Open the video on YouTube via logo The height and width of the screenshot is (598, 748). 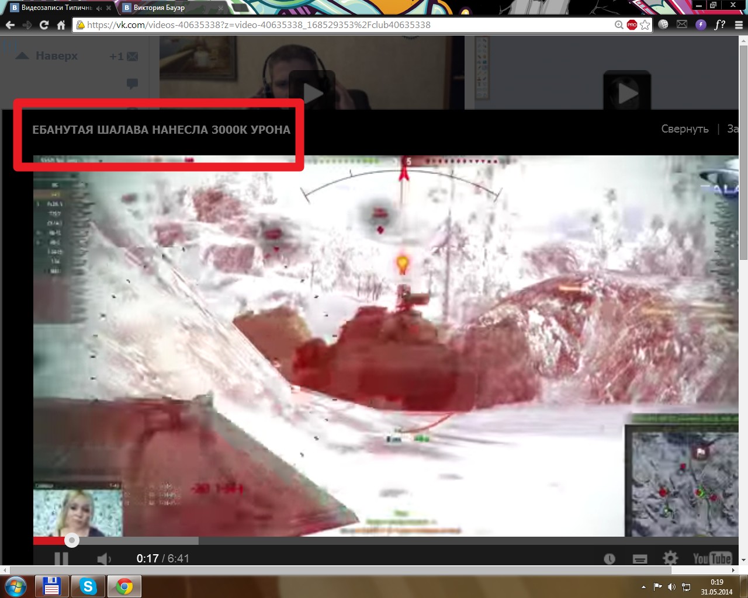(712, 559)
